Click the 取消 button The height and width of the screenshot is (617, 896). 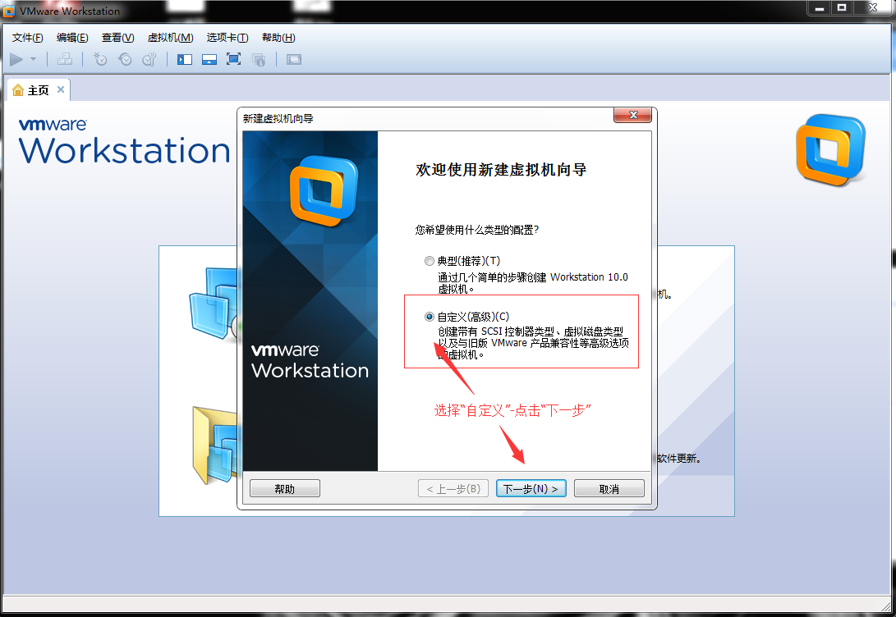click(x=609, y=488)
